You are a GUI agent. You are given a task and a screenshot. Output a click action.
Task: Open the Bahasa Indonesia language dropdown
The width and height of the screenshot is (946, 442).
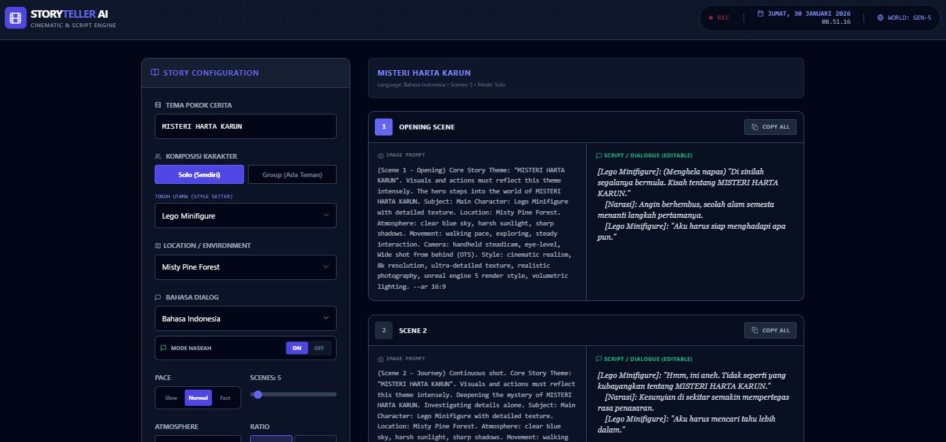pyautogui.click(x=245, y=319)
